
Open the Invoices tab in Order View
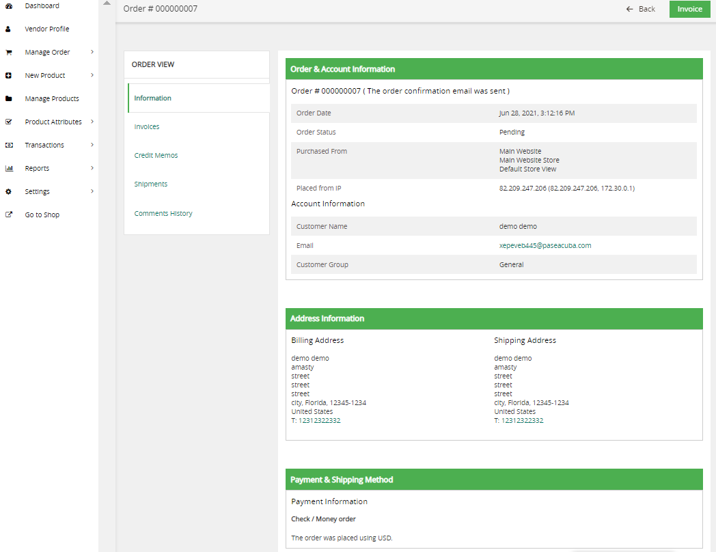click(x=147, y=127)
